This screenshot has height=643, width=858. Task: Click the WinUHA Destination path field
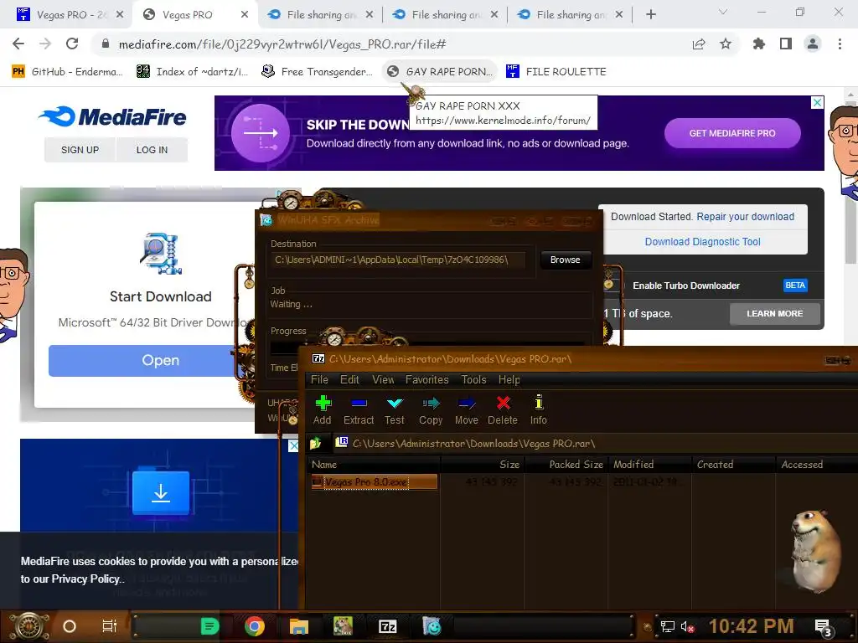[398, 260]
